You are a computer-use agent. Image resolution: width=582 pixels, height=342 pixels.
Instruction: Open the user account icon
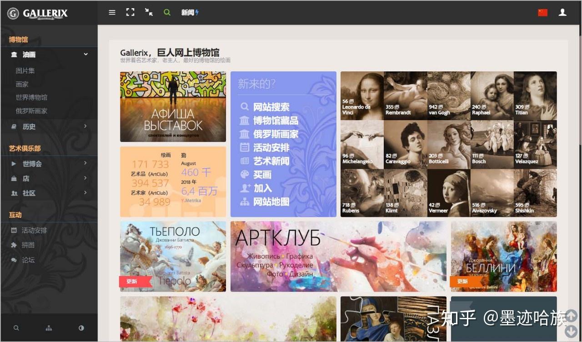[x=562, y=13]
